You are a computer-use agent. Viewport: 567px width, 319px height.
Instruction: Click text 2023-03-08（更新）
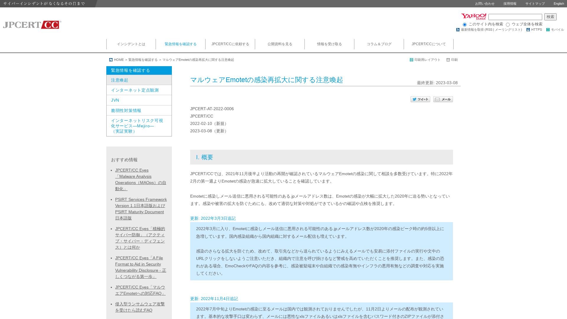[209, 131]
